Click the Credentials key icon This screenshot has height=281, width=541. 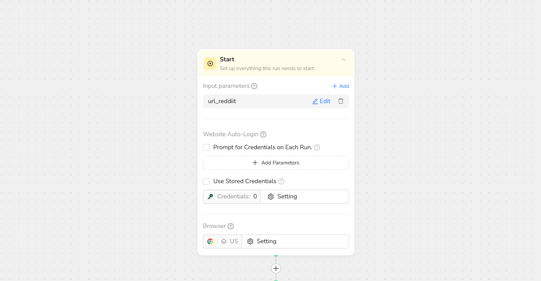[x=210, y=197]
